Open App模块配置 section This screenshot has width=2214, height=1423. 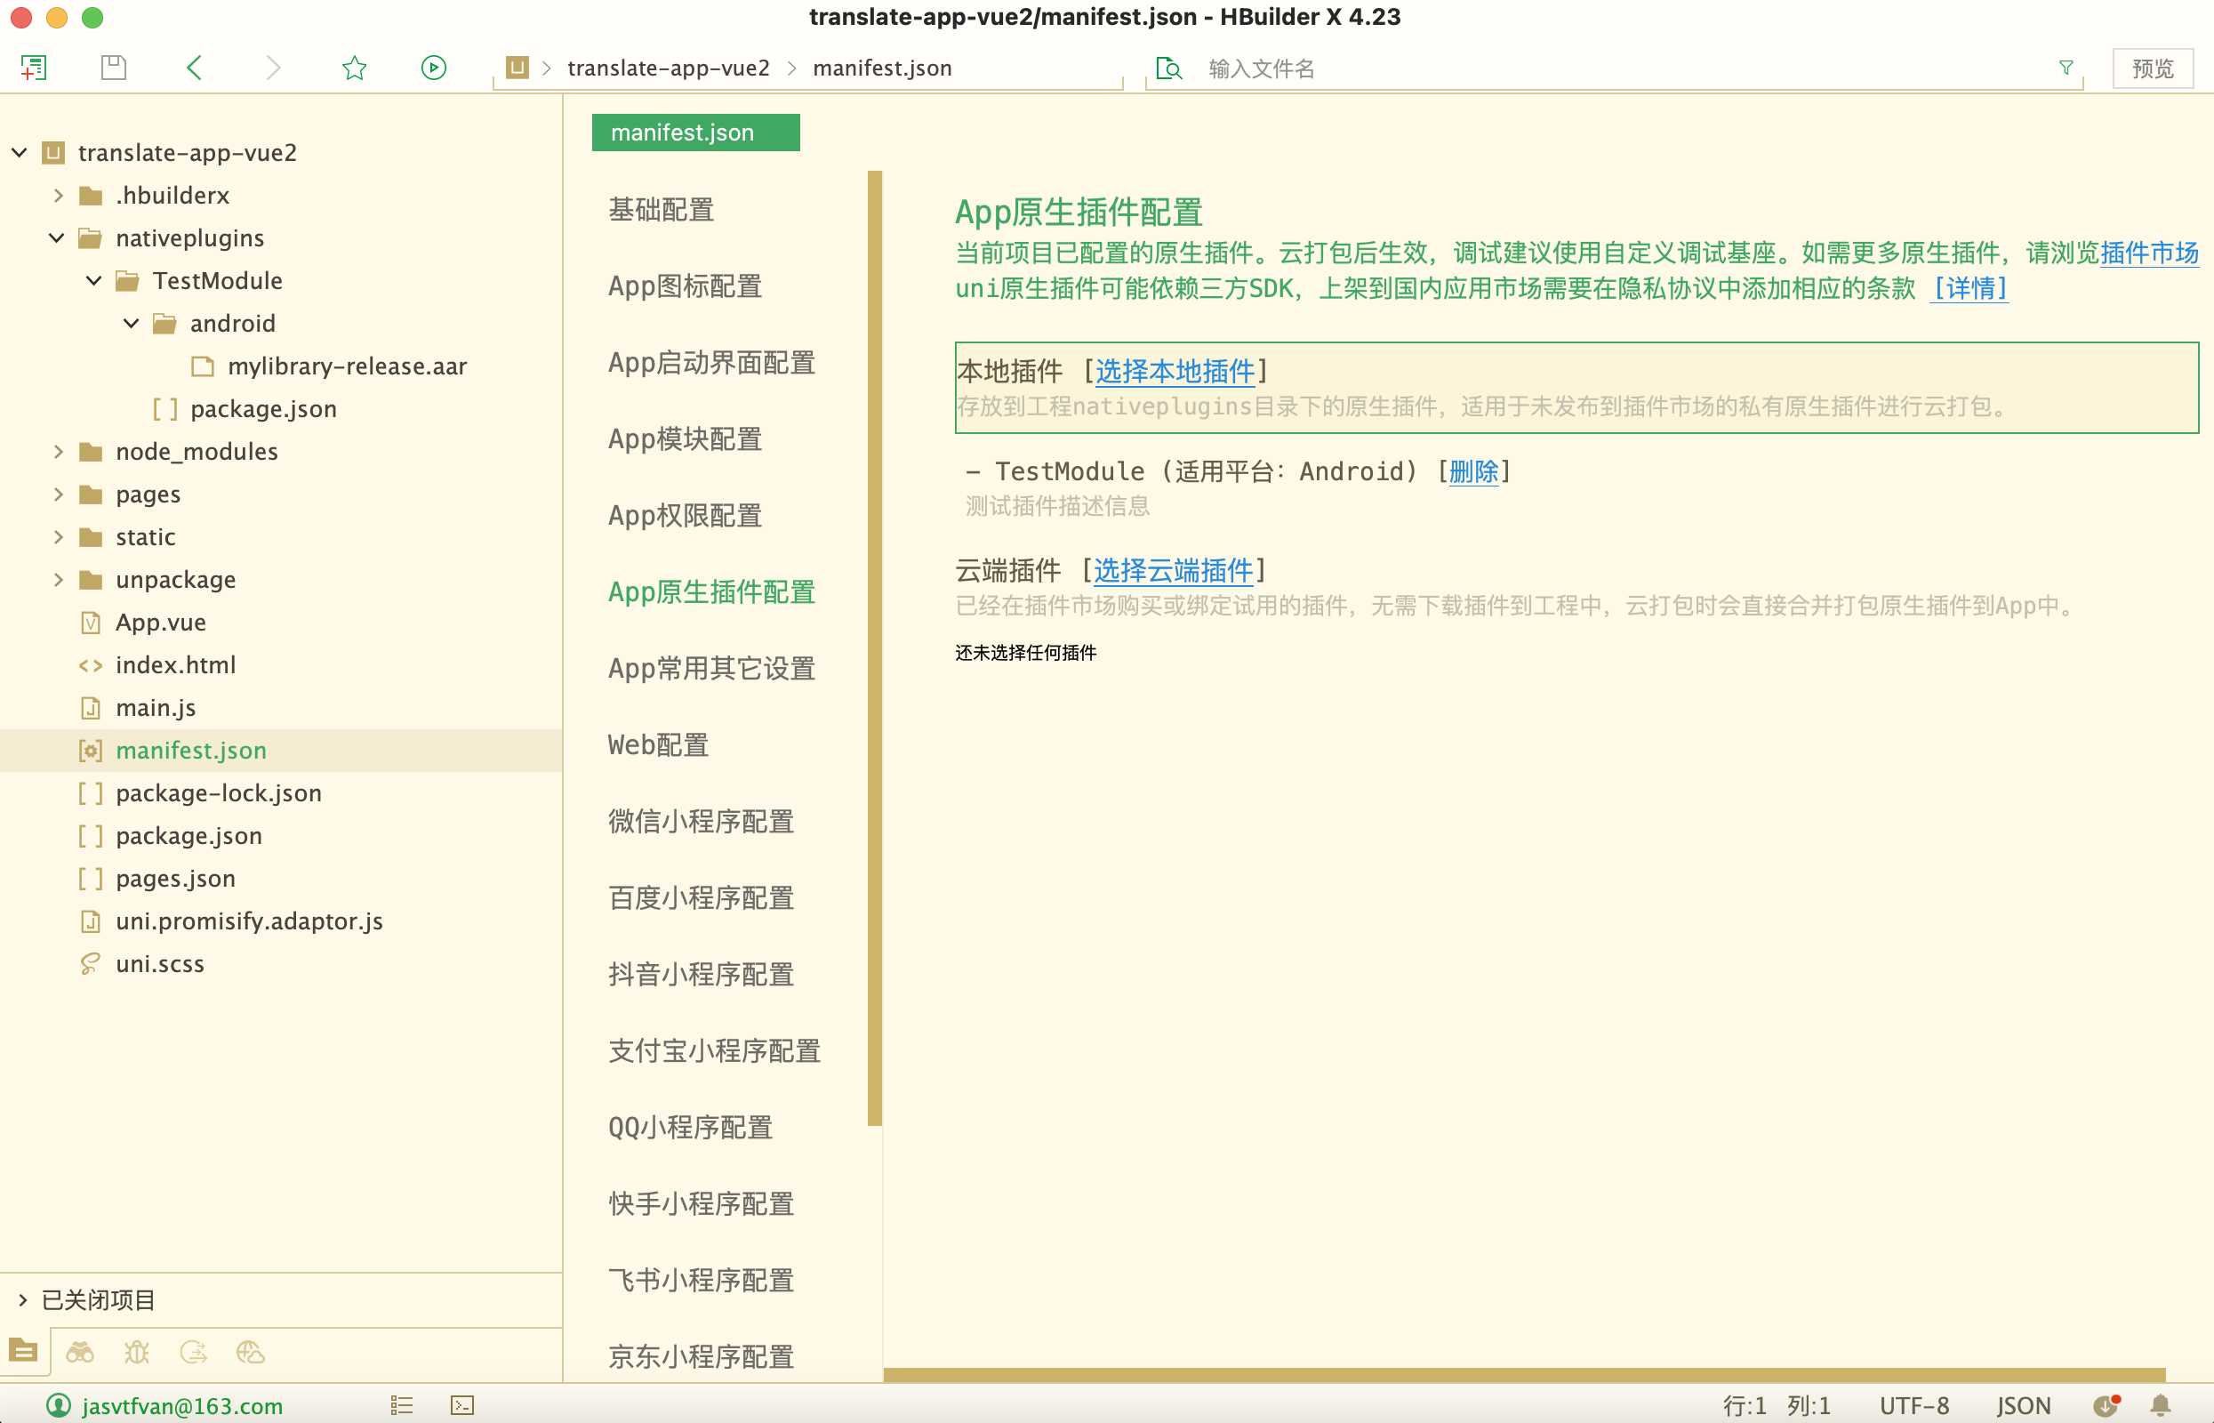[685, 440]
